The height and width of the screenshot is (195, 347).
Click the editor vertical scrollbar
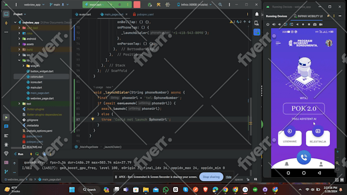coord(251,117)
